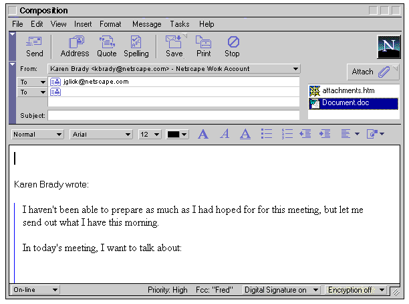Toggle bold text formatting
Screen dimensions: 409x304
click(203, 134)
